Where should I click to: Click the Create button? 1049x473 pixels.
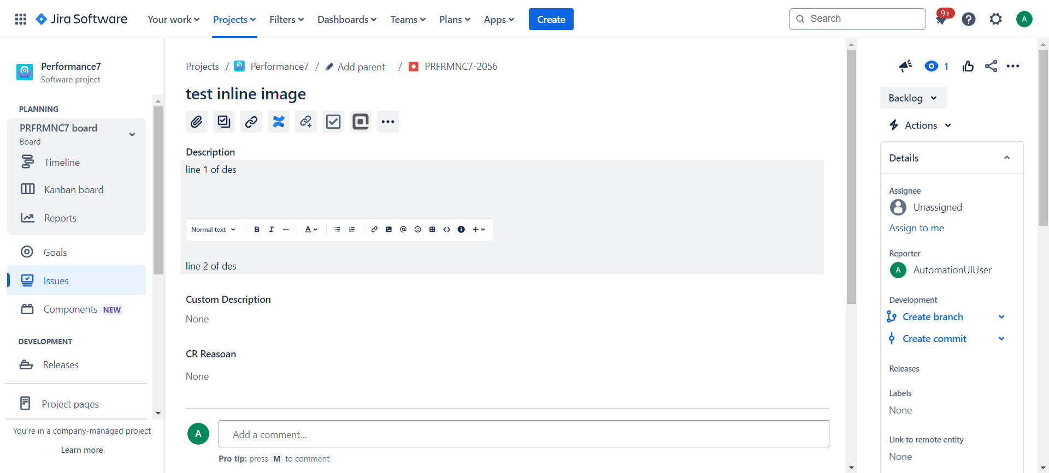pyautogui.click(x=551, y=19)
